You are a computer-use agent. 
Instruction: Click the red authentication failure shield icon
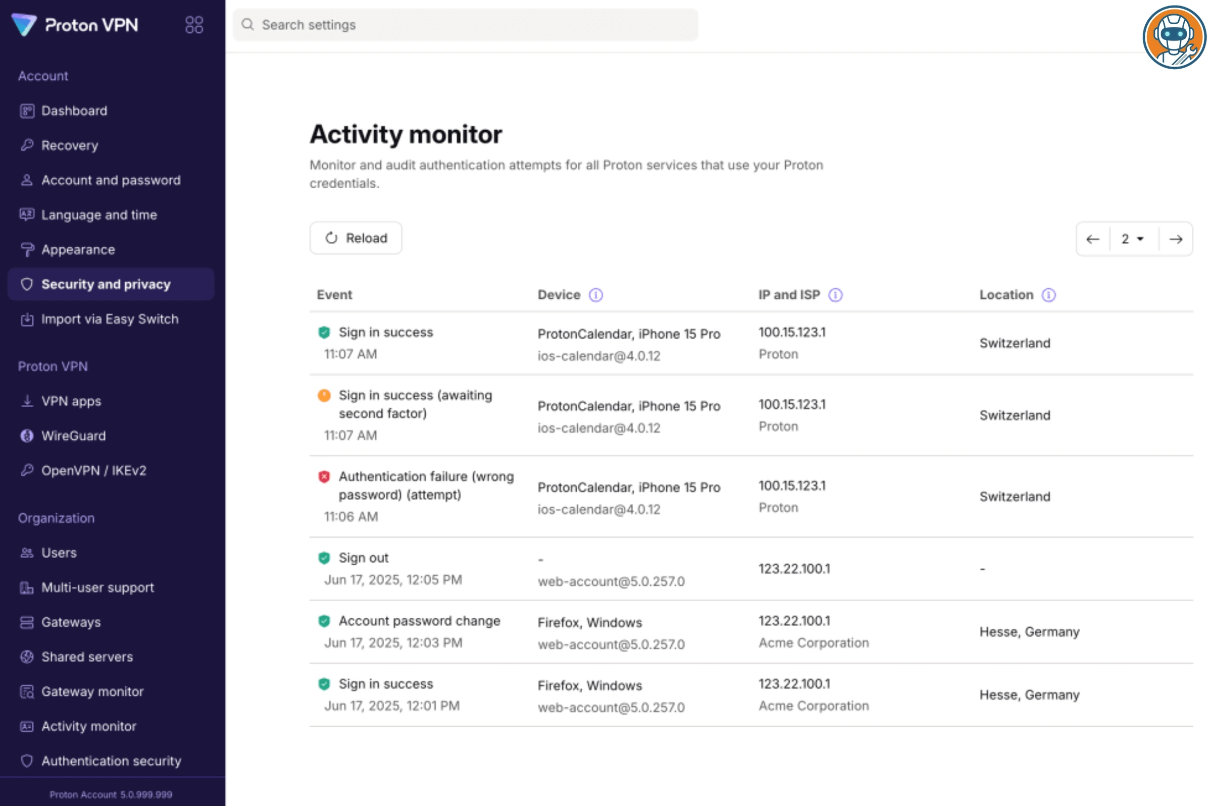click(324, 477)
